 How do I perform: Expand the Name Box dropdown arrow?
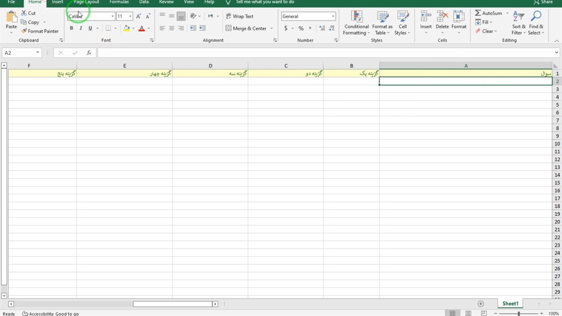(38, 53)
